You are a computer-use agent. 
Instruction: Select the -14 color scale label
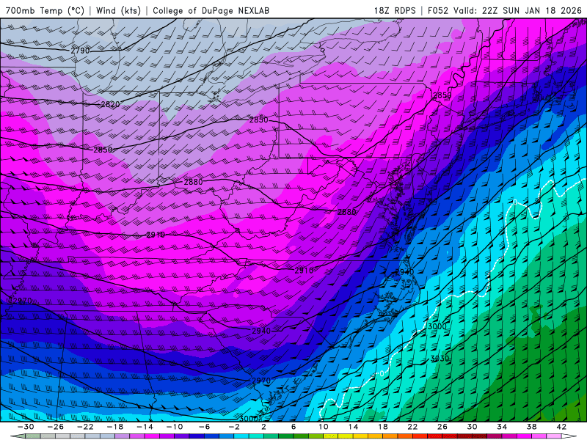(145, 427)
